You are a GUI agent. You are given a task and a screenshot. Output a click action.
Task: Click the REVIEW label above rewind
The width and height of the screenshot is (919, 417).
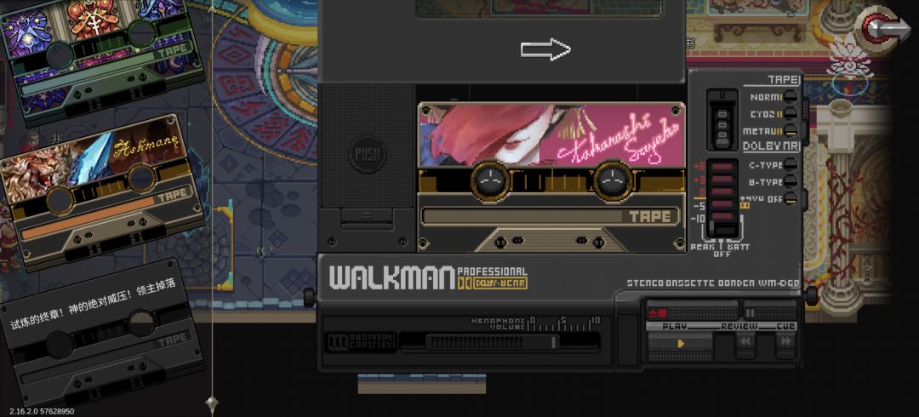pos(739,326)
